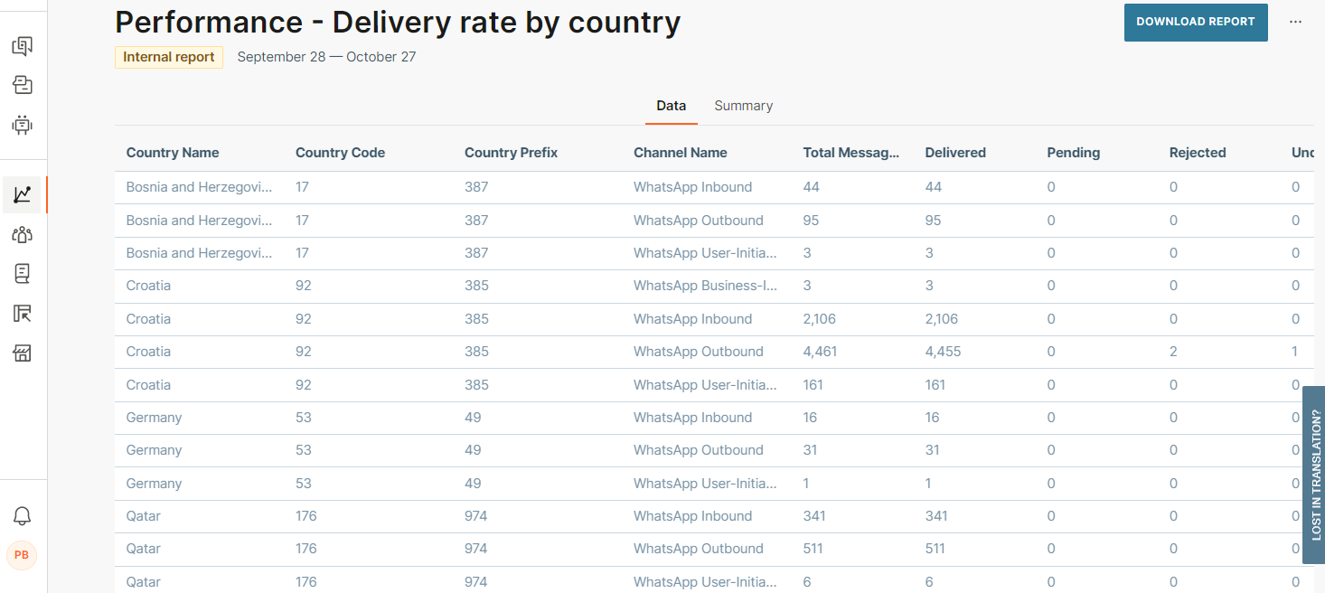The image size is (1325, 593).
Task: Select the Data tab
Action: click(x=671, y=106)
